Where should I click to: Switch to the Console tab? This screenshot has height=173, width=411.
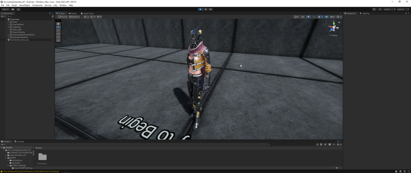(19, 142)
